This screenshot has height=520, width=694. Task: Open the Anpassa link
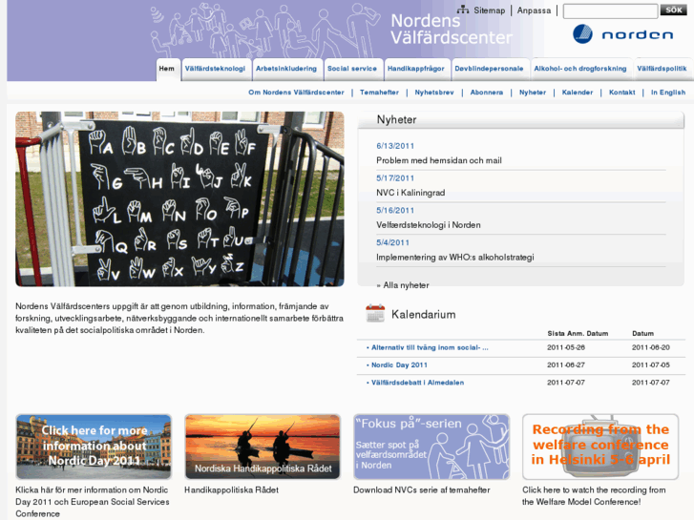pyautogui.click(x=534, y=10)
